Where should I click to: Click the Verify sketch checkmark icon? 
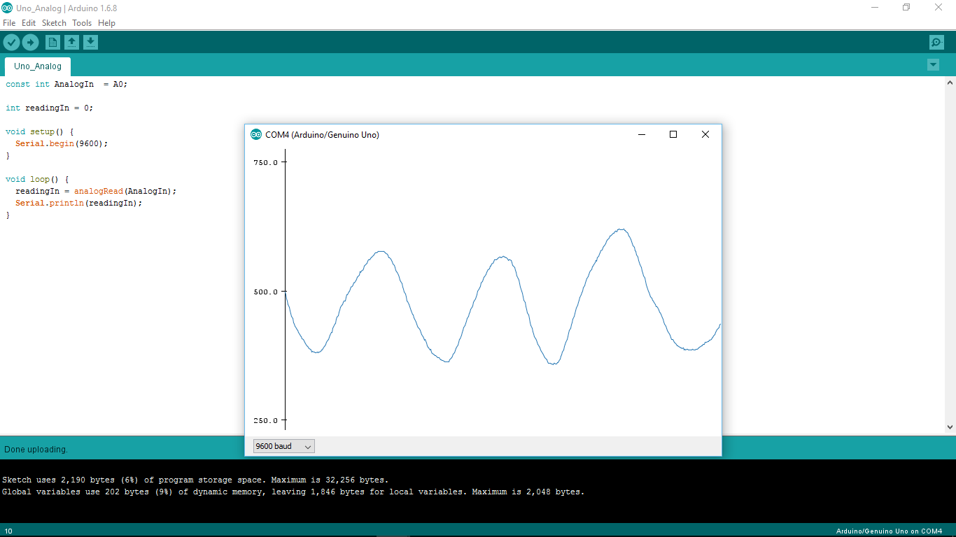coord(11,43)
